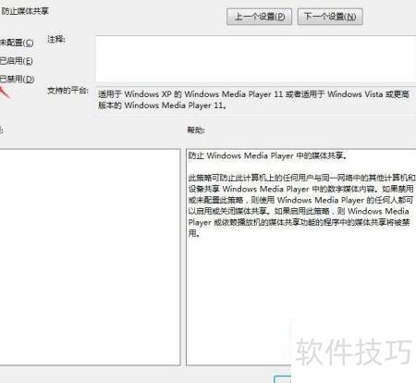Click the empty options pane on left

[90, 257]
